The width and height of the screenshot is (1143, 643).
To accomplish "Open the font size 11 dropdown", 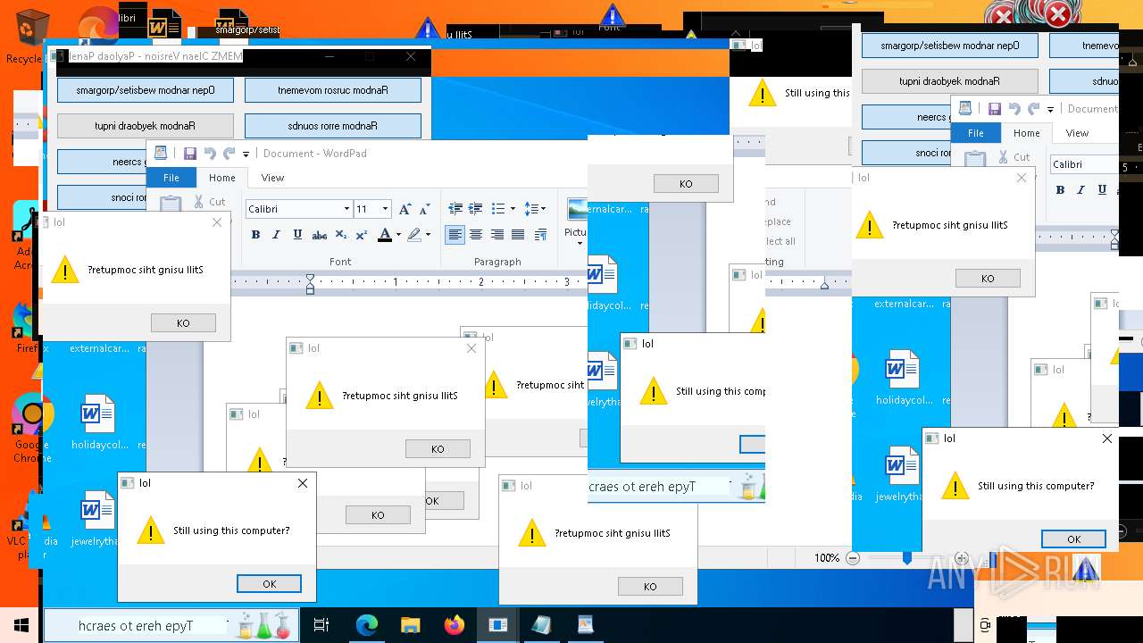I will pyautogui.click(x=385, y=209).
